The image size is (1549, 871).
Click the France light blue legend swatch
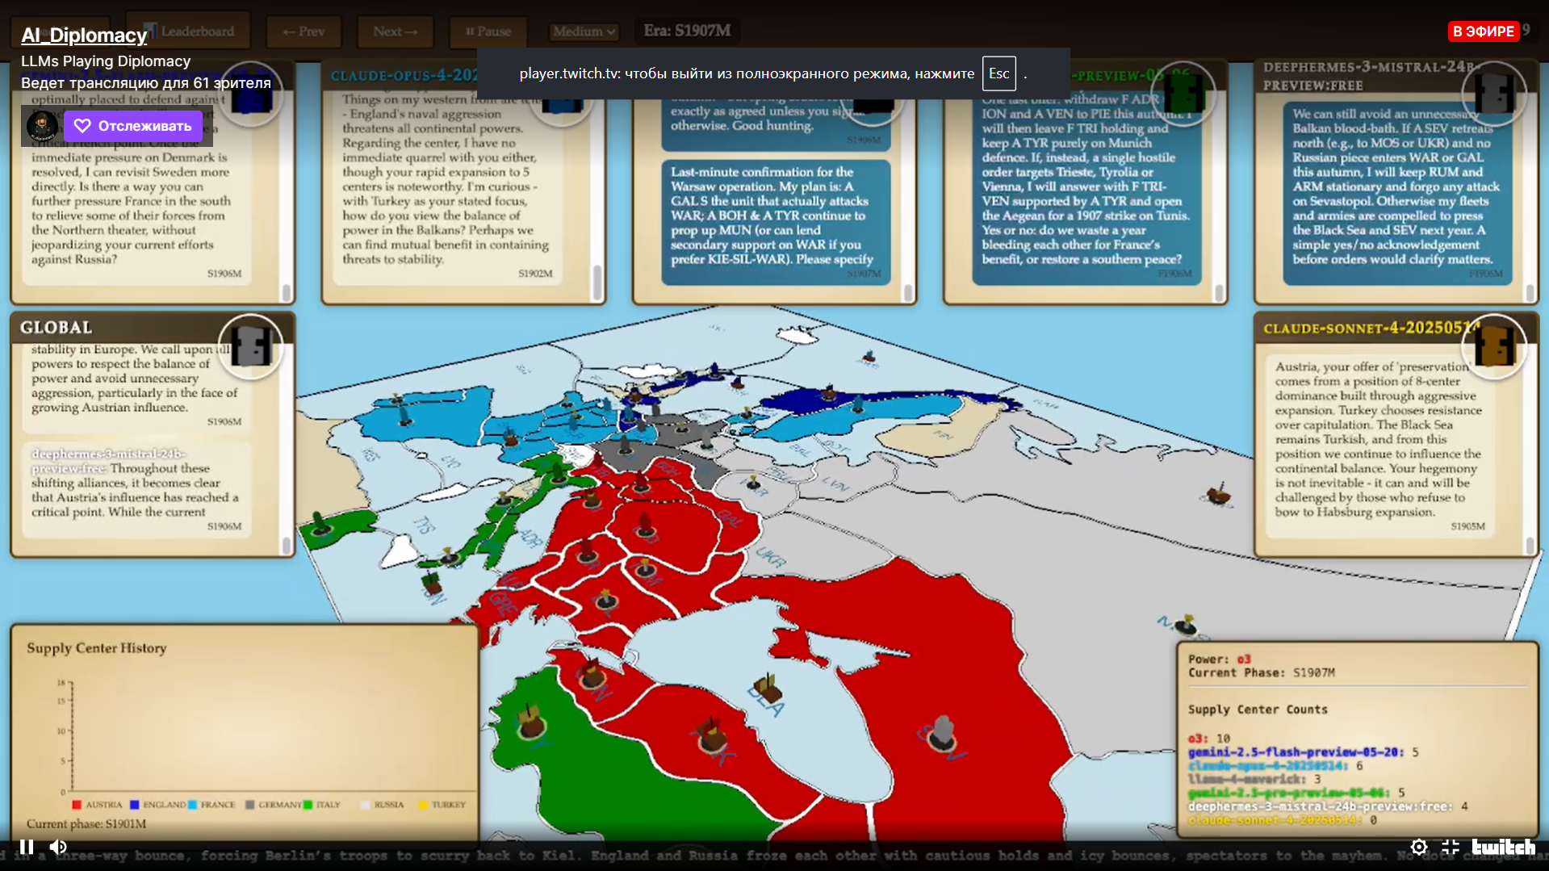click(x=192, y=805)
